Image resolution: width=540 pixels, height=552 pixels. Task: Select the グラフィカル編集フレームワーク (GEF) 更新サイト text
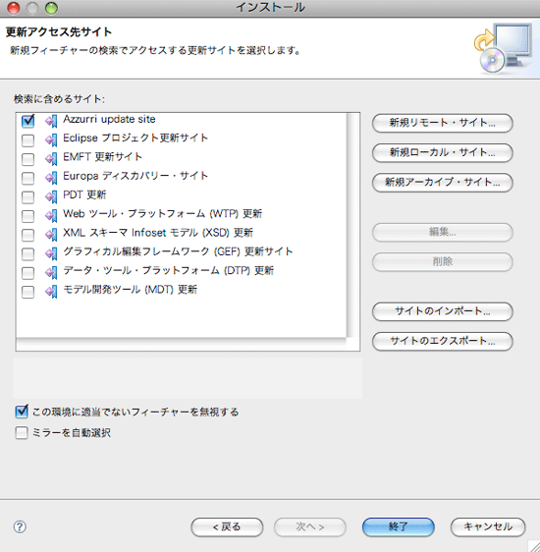coord(178,251)
